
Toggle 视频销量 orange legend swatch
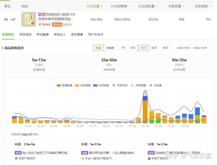(x=77, y=85)
